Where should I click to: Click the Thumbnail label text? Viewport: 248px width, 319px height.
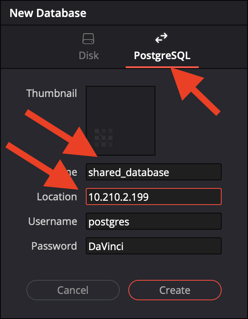pyautogui.click(x=51, y=94)
